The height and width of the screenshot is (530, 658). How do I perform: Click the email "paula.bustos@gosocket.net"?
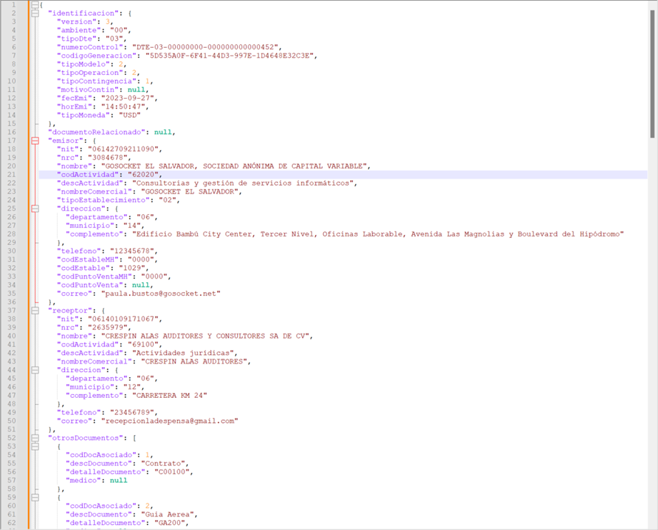coord(161,294)
